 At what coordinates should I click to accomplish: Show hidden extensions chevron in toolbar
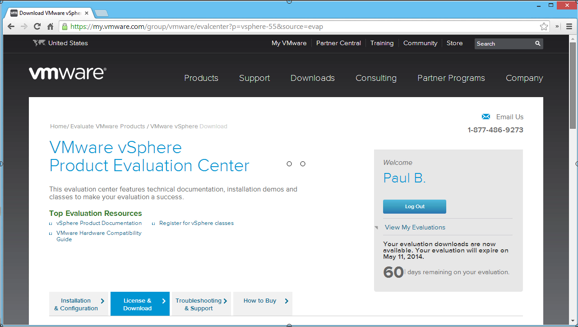[x=557, y=26]
